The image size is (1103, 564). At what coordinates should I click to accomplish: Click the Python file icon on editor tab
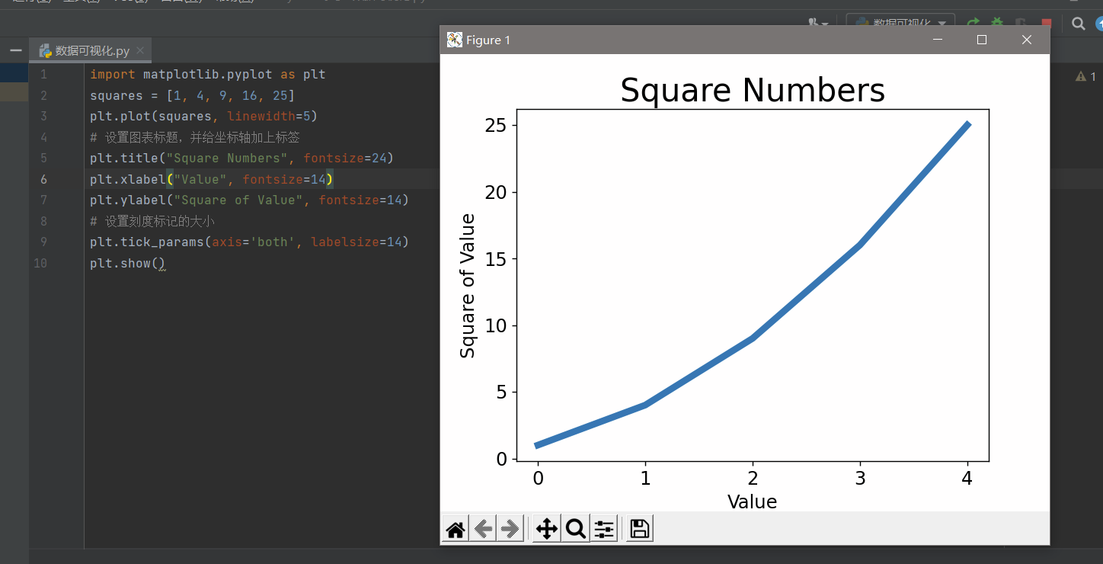pyautogui.click(x=45, y=51)
